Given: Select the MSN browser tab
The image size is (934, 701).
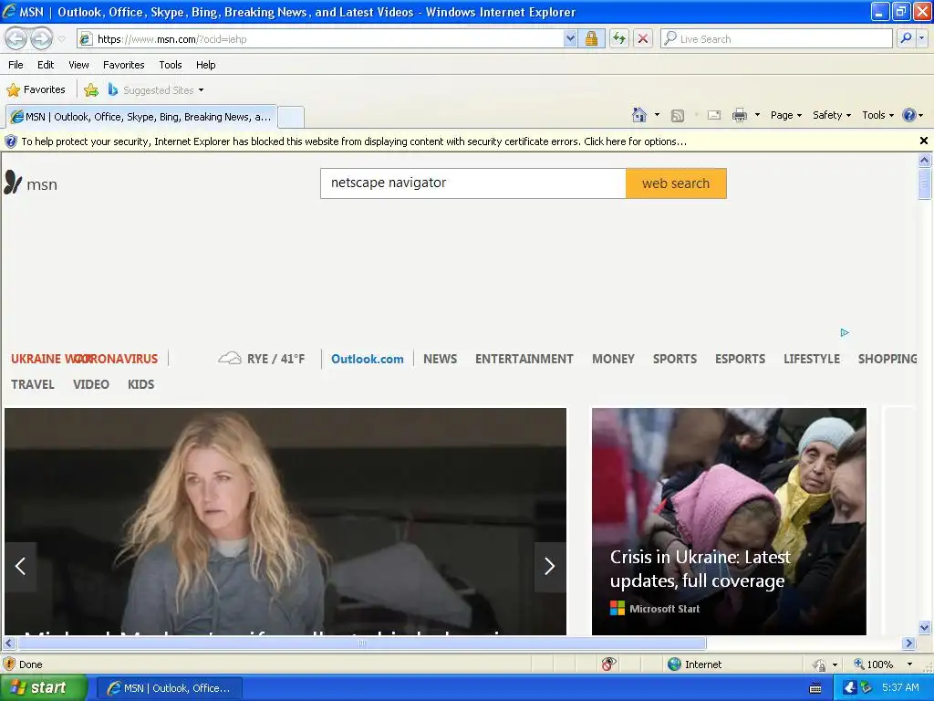Looking at the screenshot, I should coord(141,117).
